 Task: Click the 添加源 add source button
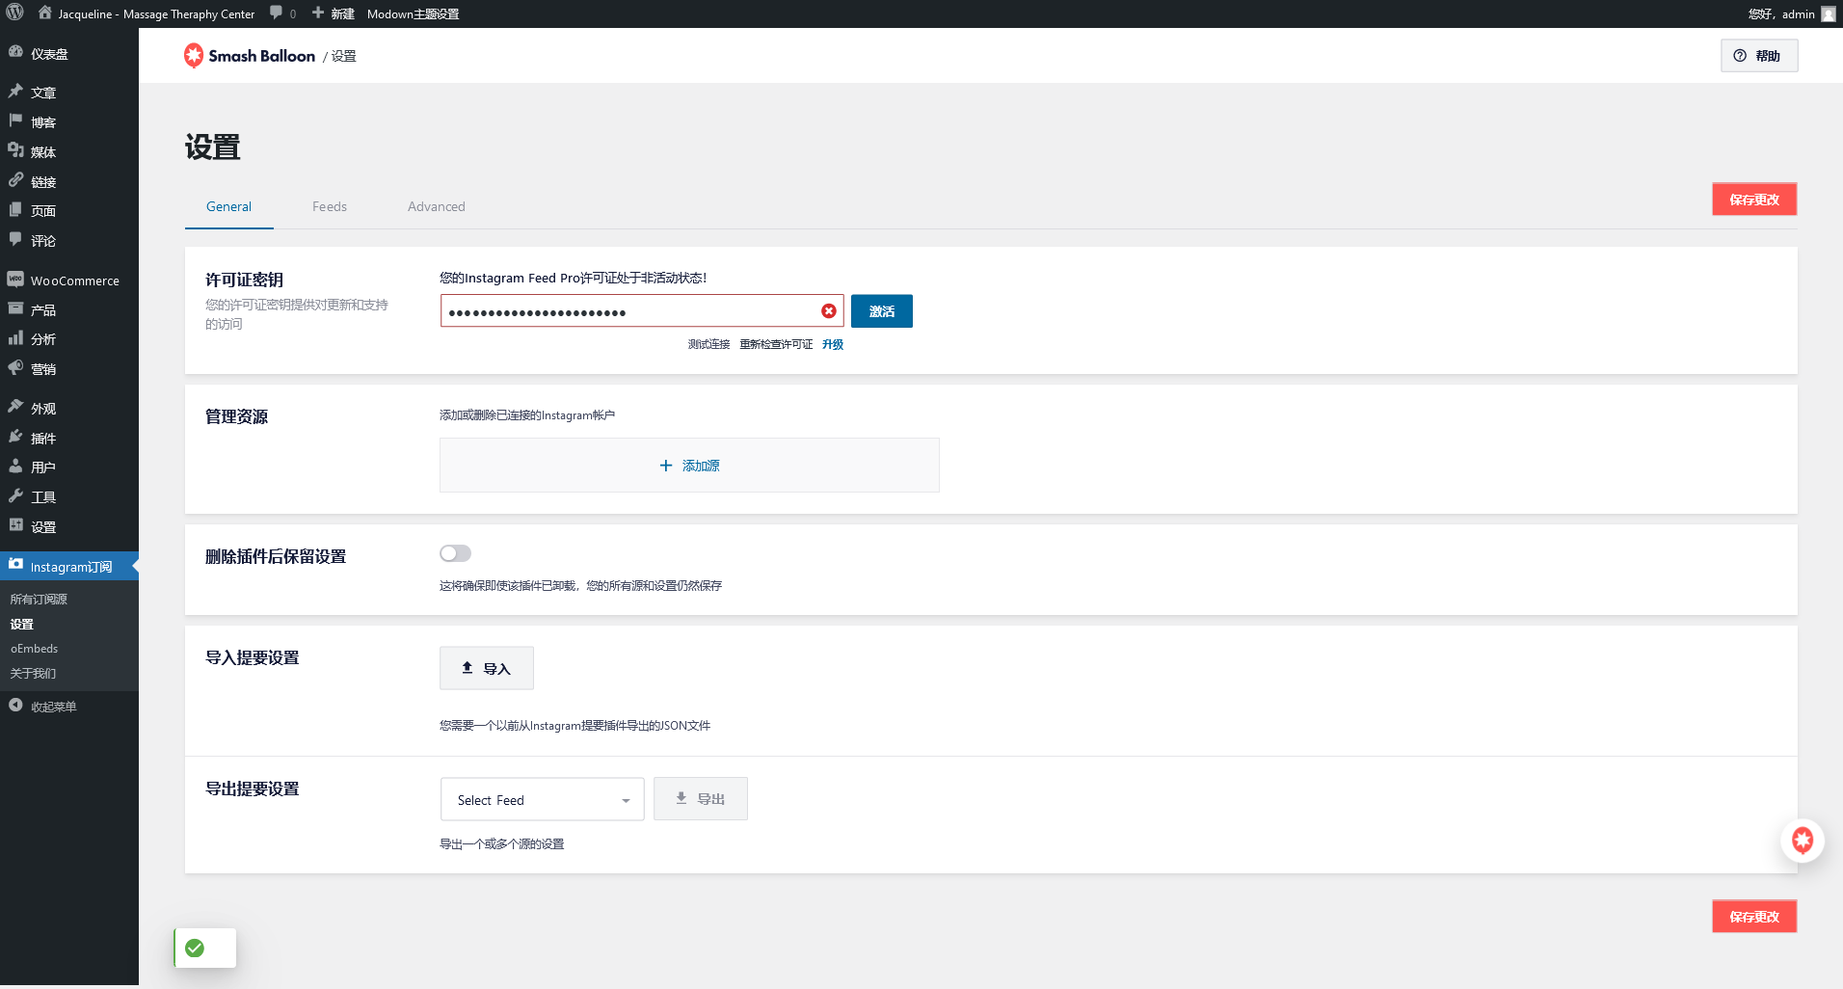[x=689, y=466]
